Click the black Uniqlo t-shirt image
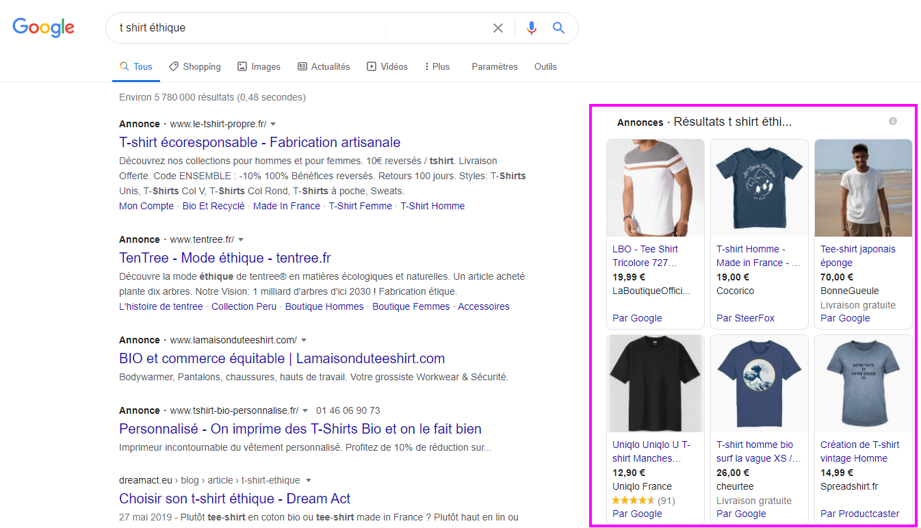Image resolution: width=921 pixels, height=528 pixels. [656, 384]
